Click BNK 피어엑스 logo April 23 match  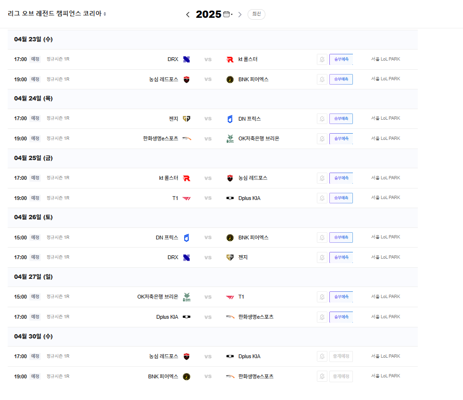230,79
